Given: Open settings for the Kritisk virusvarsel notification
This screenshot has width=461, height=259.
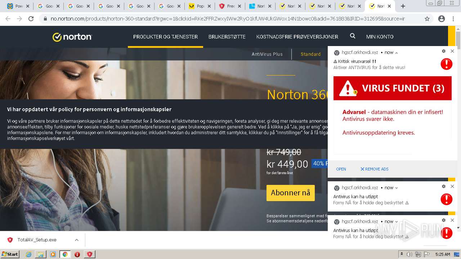Looking at the screenshot, I should [444, 51].
